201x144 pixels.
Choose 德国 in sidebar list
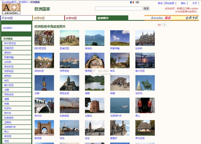[17, 99]
